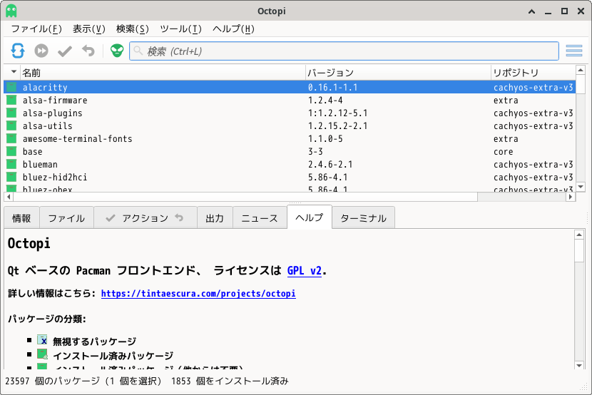Select the alsa-plugins package name
Screen dimensions: 592x395
tap(53, 113)
